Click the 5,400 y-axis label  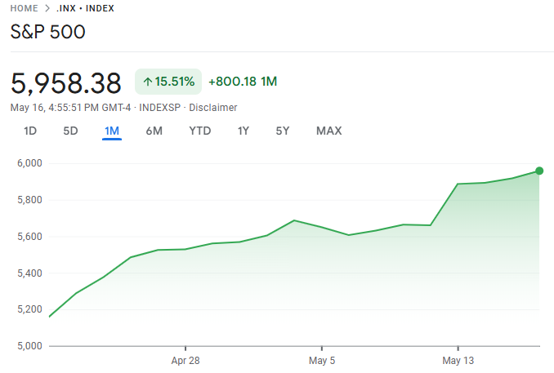[x=29, y=273]
